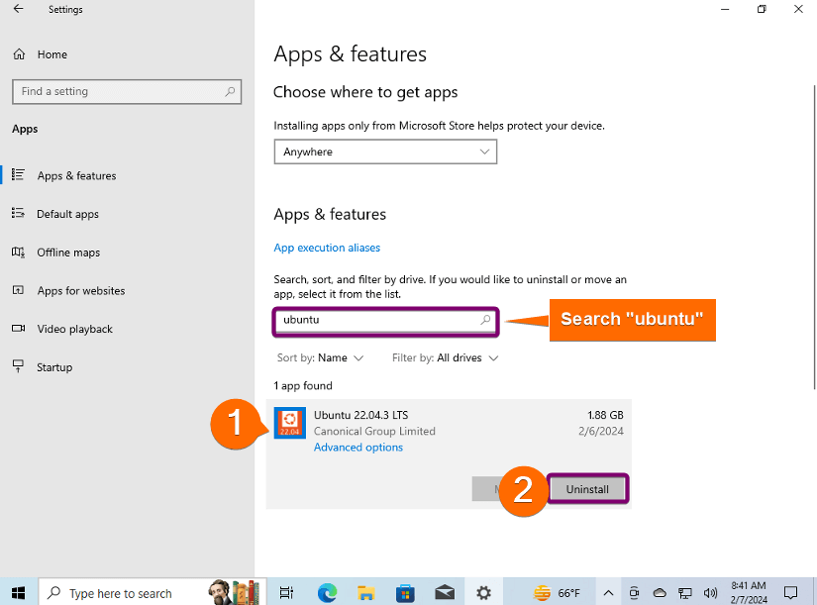Go back with the Settings back arrow
This screenshot has height=605, width=817.
coord(18,9)
